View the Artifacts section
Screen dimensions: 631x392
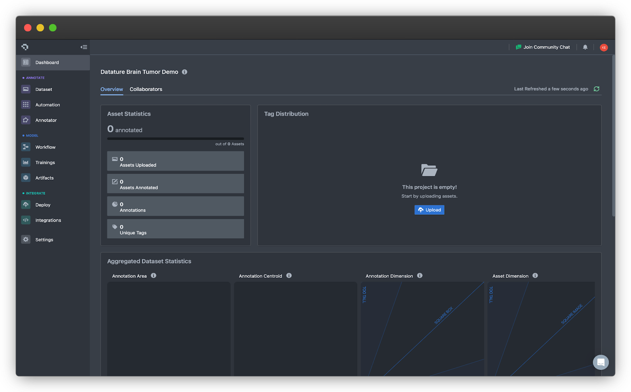[x=44, y=177]
